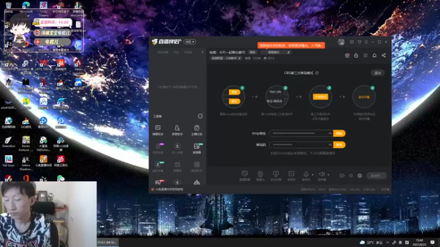Open the taskbar notification center
440x247 pixels.
pos(433,242)
